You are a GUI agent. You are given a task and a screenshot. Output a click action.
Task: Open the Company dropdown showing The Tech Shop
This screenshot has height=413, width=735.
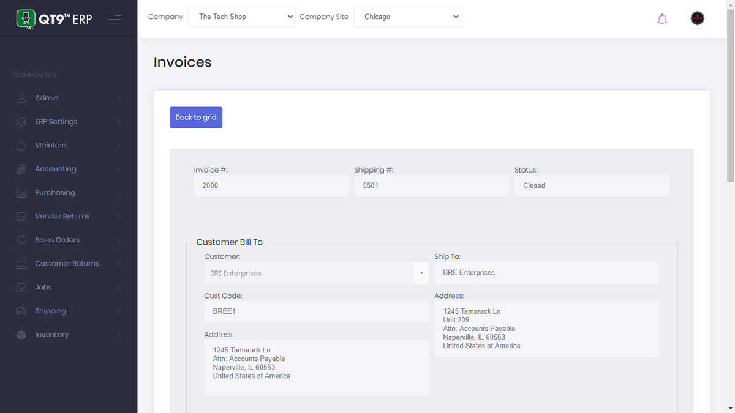coord(242,17)
